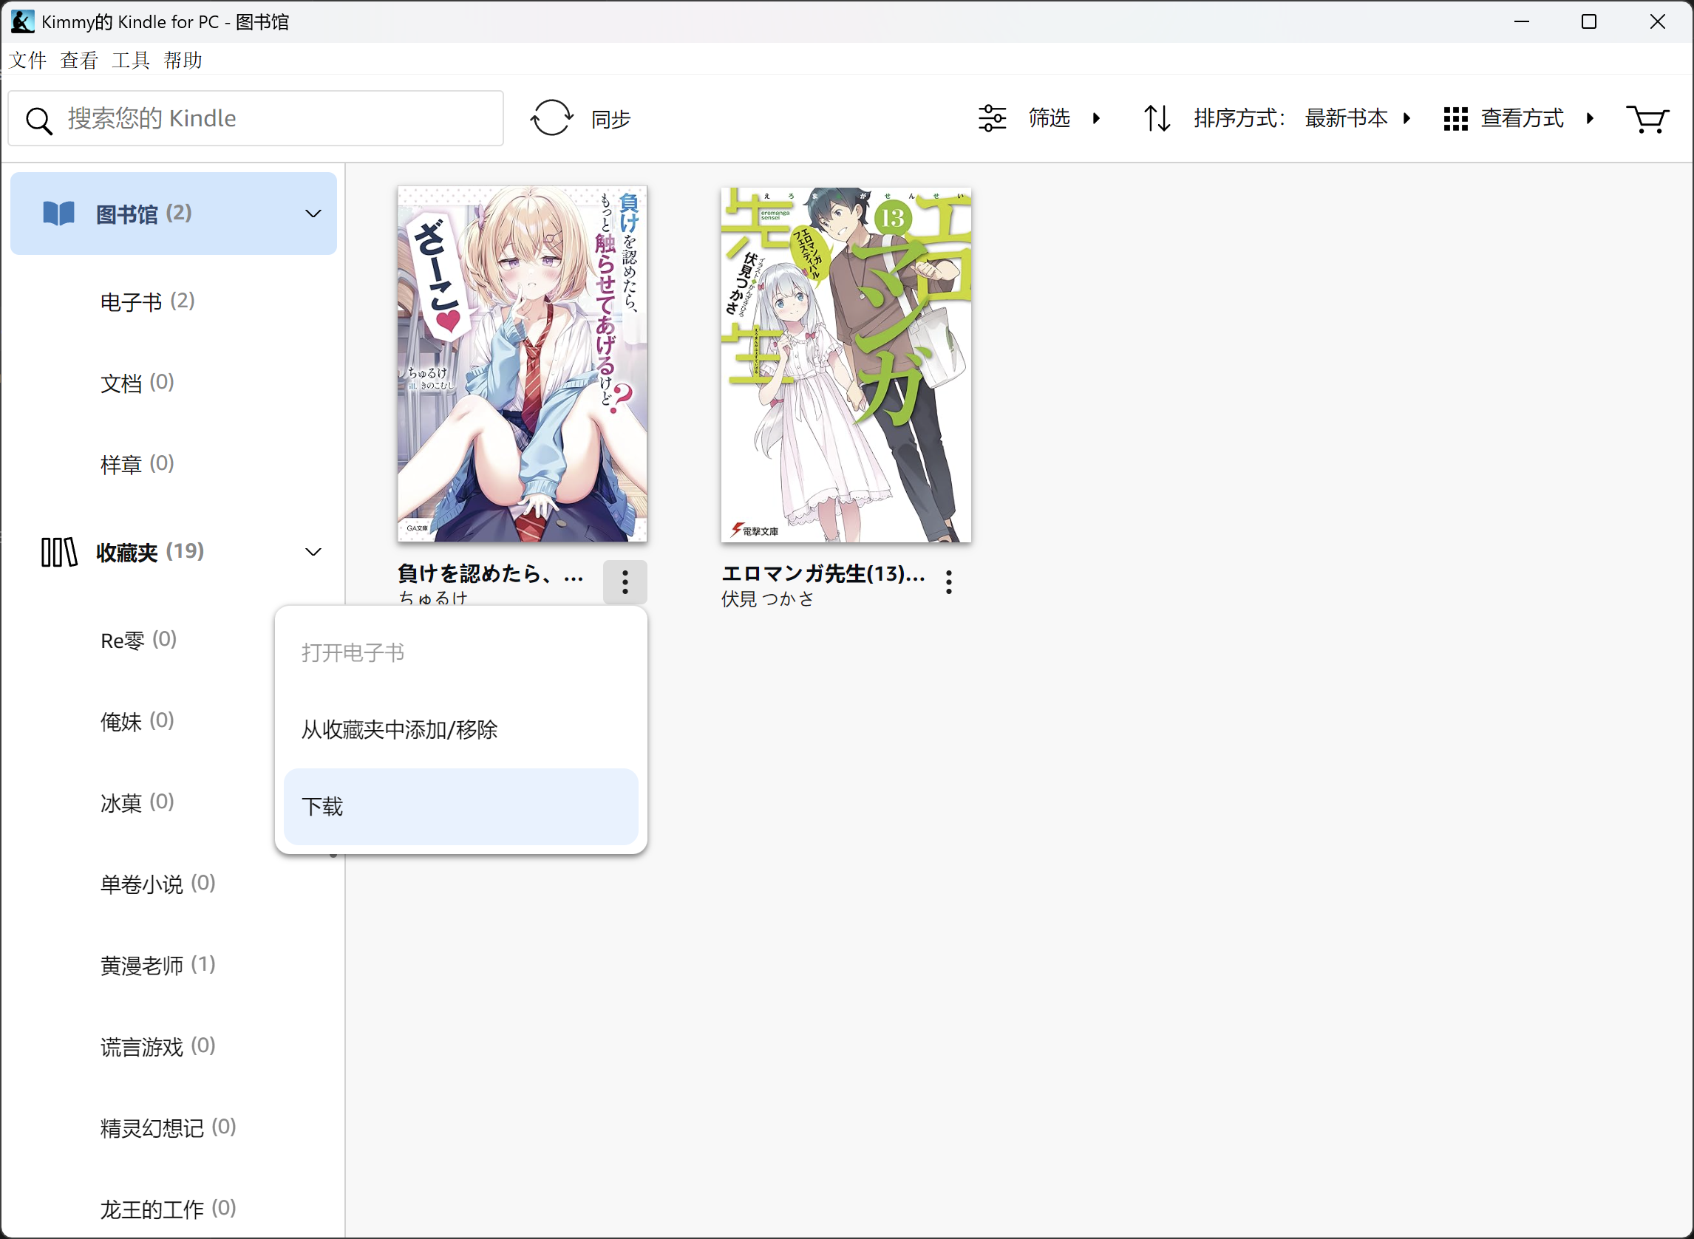
Task: Open the 筛选 filter dropdown arrow
Action: 1097,118
